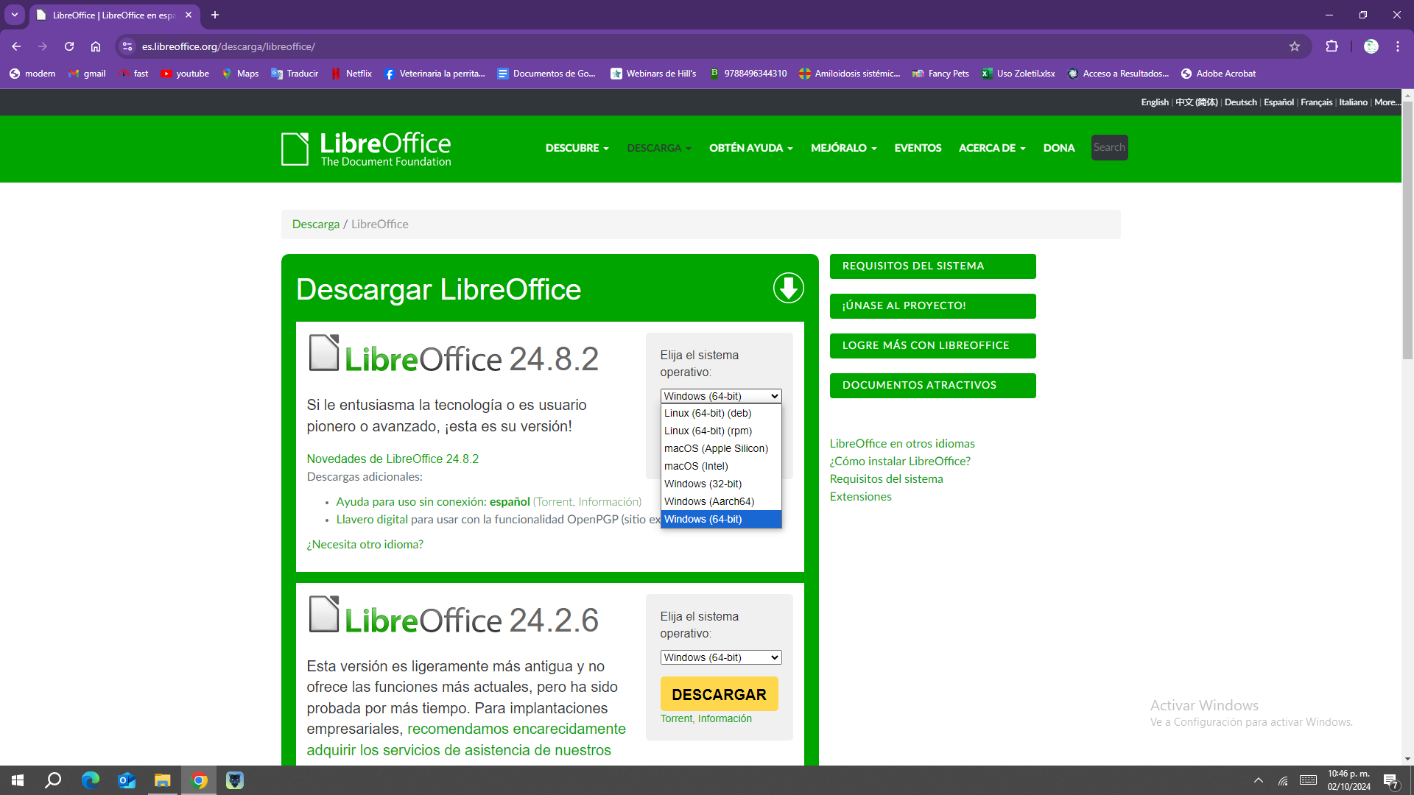Open MEJÓRALO navigation menu
1414x795 pixels.
pyautogui.click(x=843, y=148)
